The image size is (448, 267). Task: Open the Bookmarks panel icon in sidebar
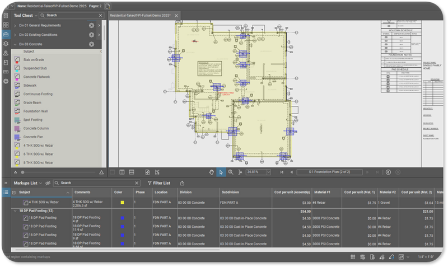(x=6, y=63)
